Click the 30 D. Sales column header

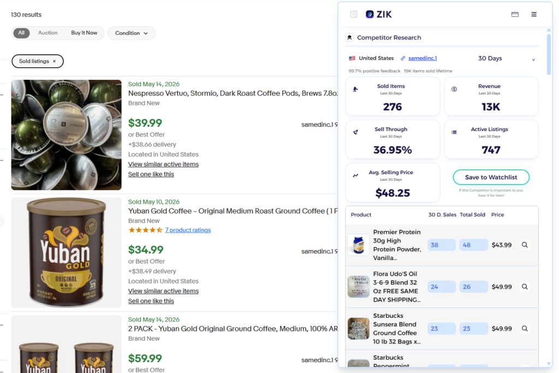(442, 215)
